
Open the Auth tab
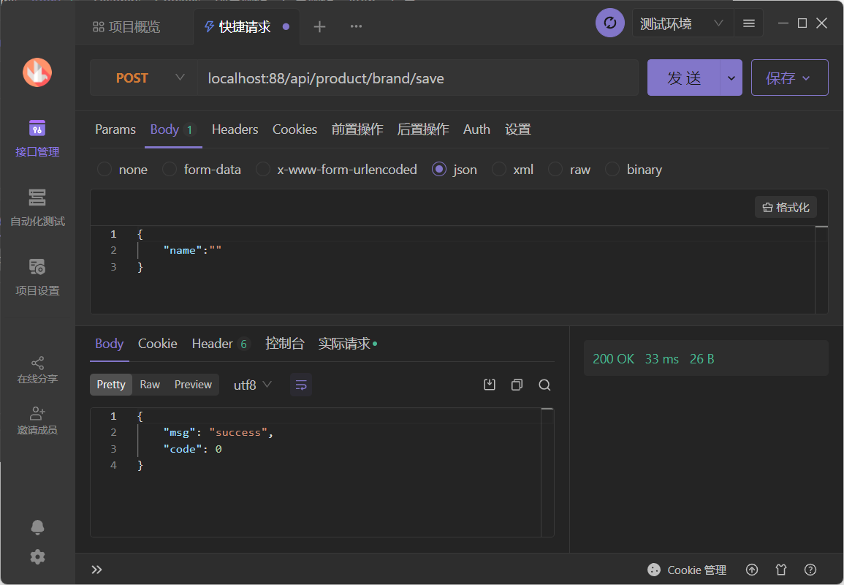point(476,130)
